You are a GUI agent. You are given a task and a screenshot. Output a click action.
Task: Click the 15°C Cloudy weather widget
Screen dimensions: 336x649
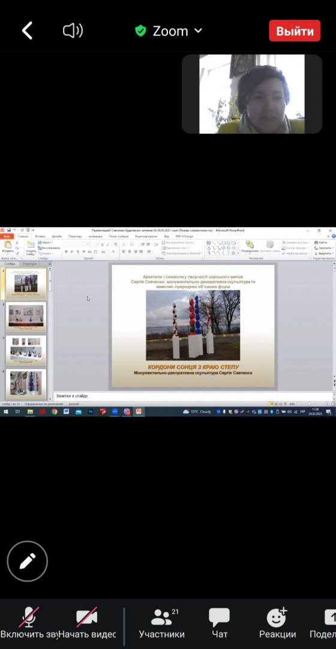click(x=197, y=412)
